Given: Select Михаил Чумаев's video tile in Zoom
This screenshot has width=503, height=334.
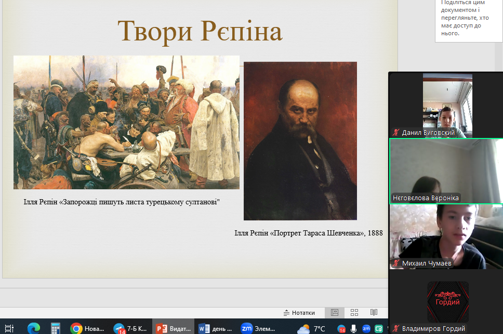Looking at the screenshot, I should (446, 236).
